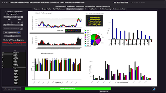Click the Run Segmentation button
Viewport: 166px width, 93px height.
point(12,33)
